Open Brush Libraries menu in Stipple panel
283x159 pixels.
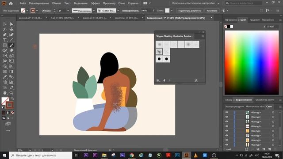[x=158, y=80]
